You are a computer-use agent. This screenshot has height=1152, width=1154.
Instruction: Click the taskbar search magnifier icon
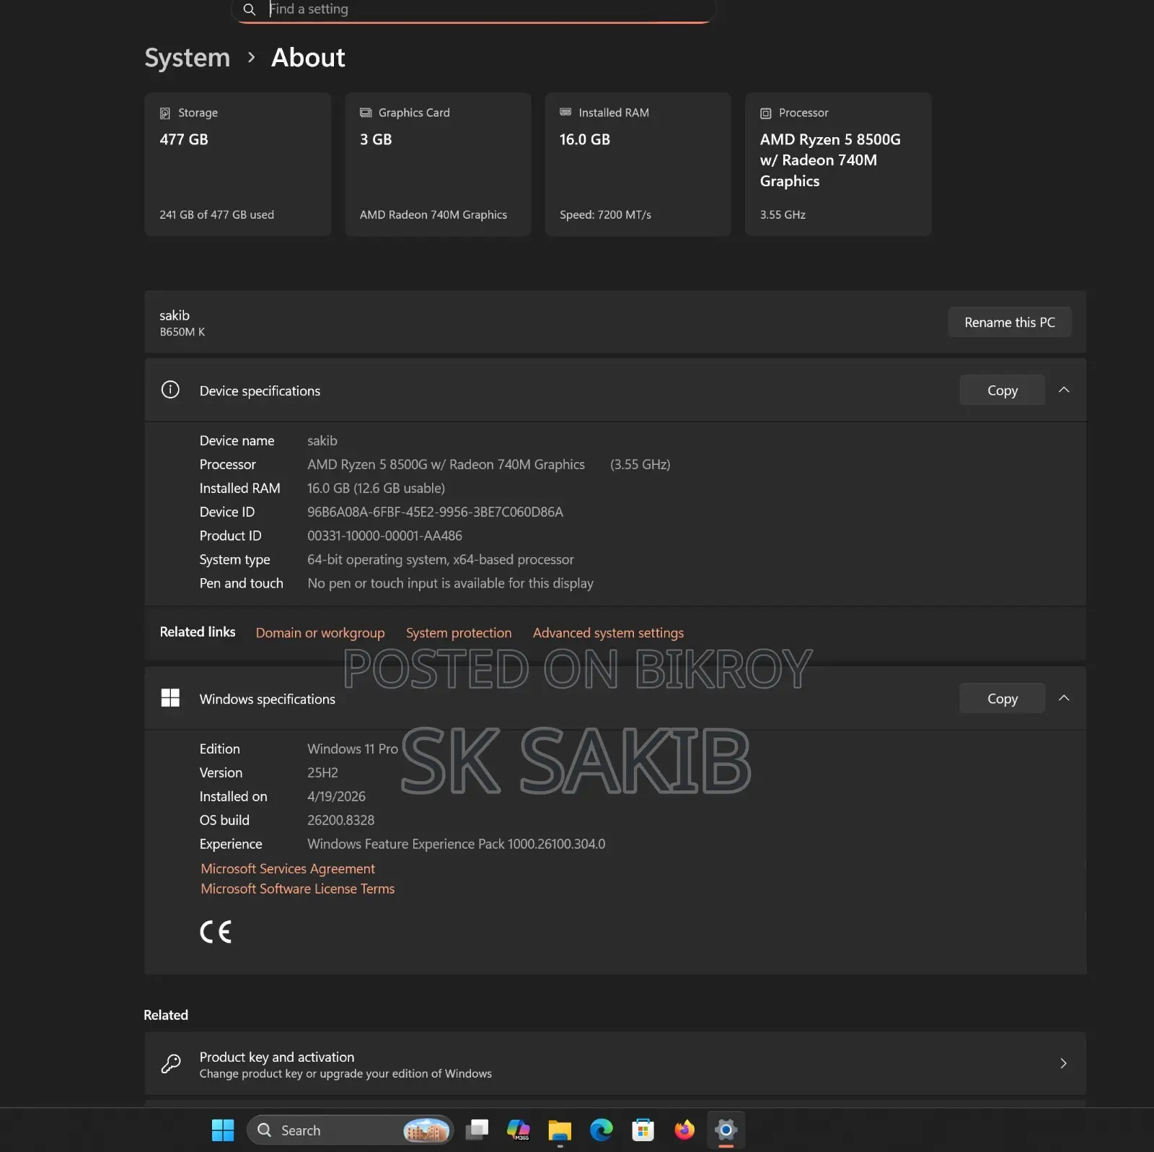tap(265, 1130)
